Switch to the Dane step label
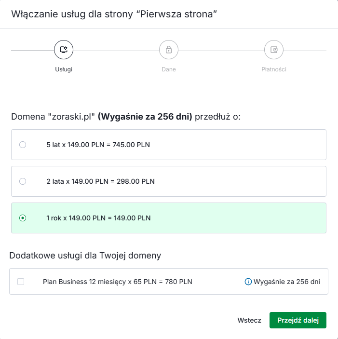 169,69
